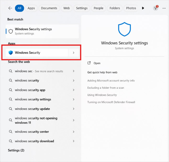The width and height of the screenshot is (169, 162).
Task: Launch the Windows Security app result
Action: click(37, 53)
